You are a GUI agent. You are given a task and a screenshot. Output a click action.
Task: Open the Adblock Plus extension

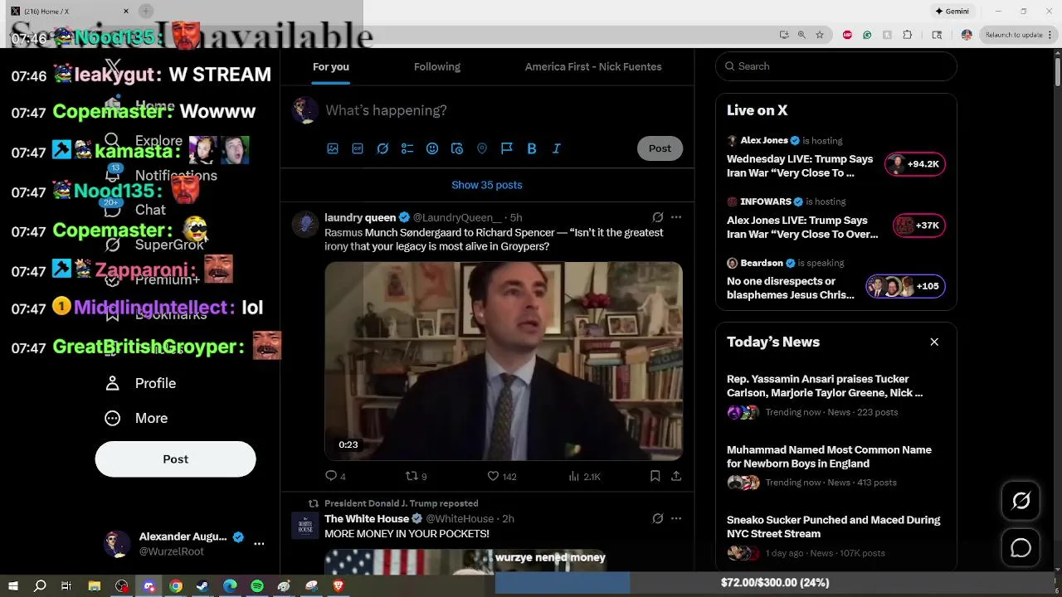pyautogui.click(x=847, y=35)
